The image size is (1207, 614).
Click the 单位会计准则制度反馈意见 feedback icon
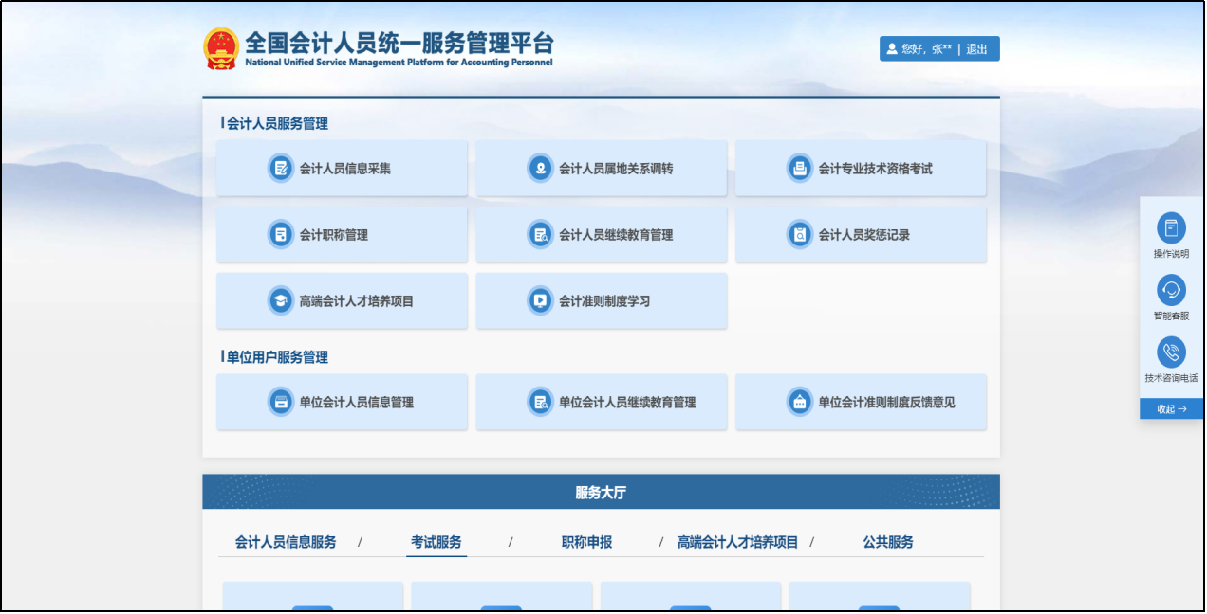click(x=800, y=402)
